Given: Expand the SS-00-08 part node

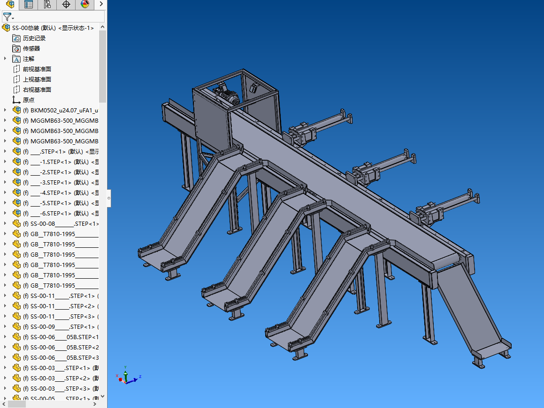Looking at the screenshot, I should pos(5,223).
